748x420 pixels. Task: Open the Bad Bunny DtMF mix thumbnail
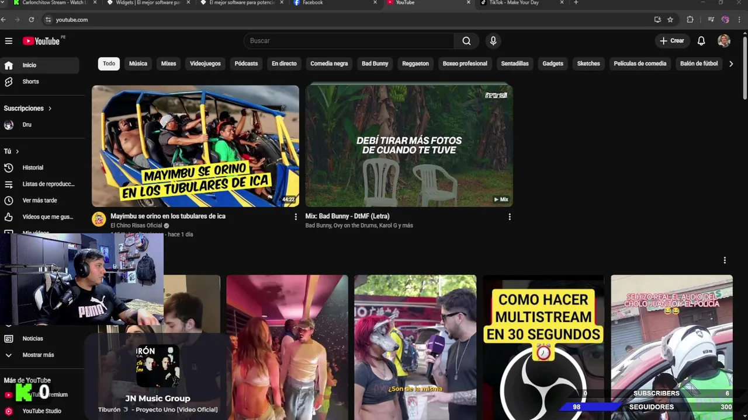point(409,146)
